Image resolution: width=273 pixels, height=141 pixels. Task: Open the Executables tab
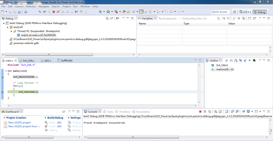[x=141, y=112]
